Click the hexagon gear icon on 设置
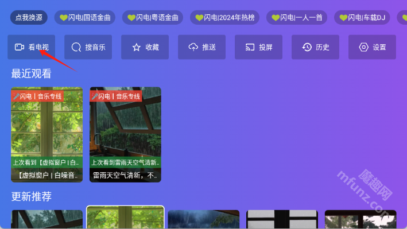407x229 pixels. 363,47
